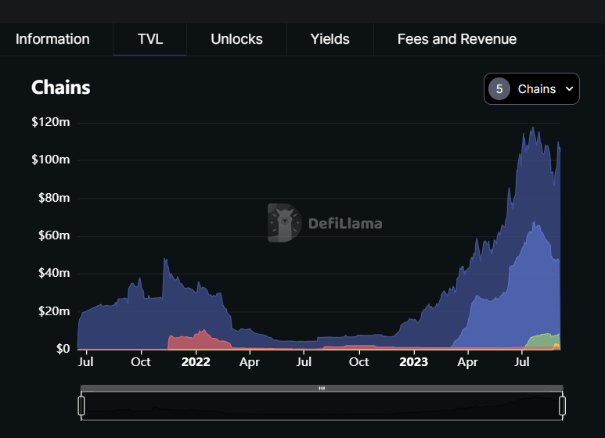This screenshot has width=605, height=438.
Task: Click the $120m label on the y-axis
Action: 51,122
